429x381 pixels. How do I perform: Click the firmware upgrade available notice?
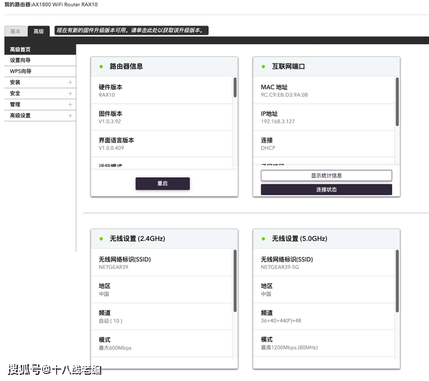tap(131, 30)
